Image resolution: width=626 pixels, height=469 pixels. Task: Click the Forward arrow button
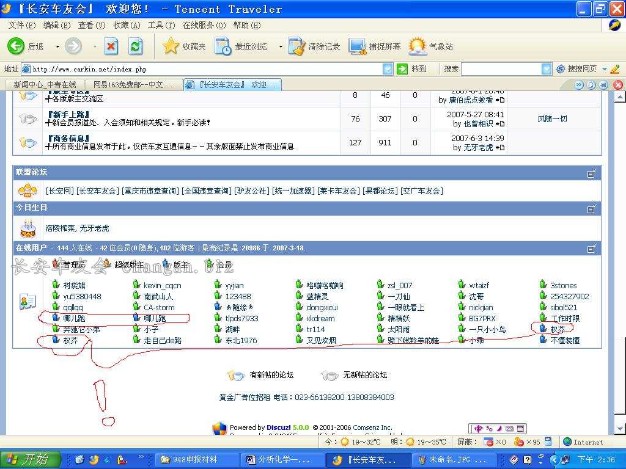click(x=73, y=46)
